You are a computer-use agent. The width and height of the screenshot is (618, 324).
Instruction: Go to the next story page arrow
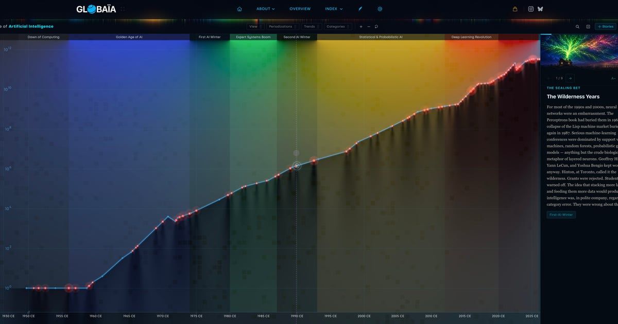click(570, 78)
